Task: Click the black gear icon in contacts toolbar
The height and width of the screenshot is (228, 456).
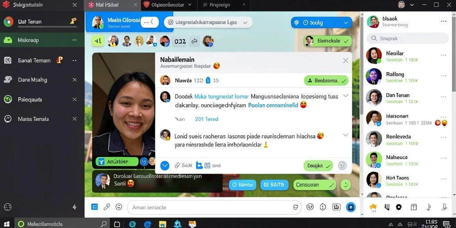Action: click(x=399, y=207)
